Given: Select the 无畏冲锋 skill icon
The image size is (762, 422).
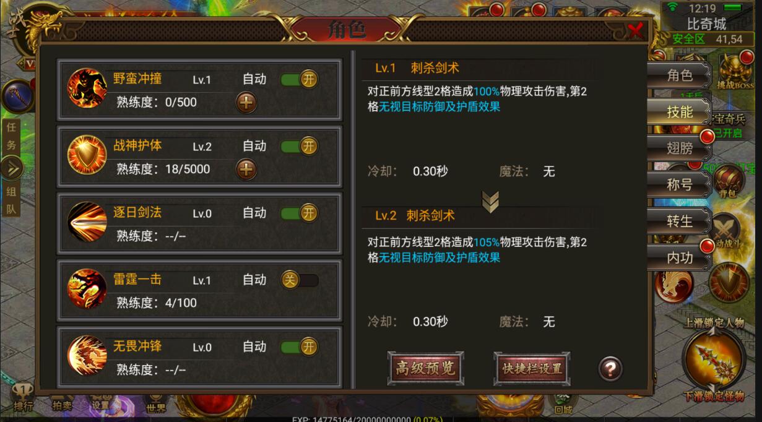Looking at the screenshot, I should tap(87, 355).
